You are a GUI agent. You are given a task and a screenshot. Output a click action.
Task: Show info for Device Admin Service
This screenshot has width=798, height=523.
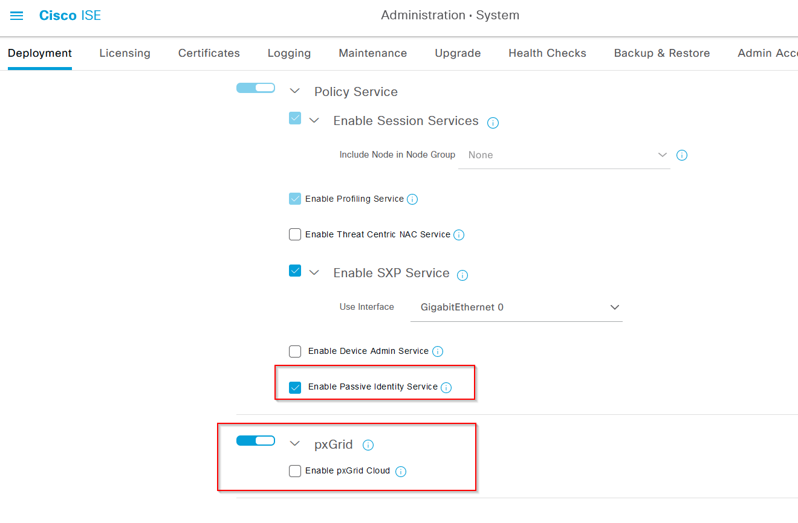pyautogui.click(x=438, y=351)
